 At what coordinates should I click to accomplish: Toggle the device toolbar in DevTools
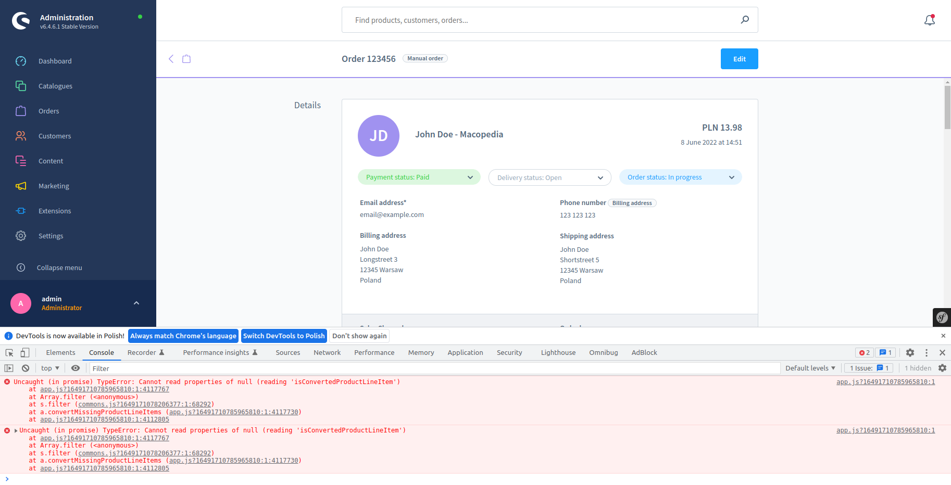pos(24,353)
